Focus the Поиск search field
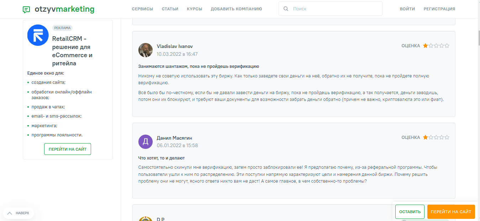The height and width of the screenshot is (221, 480). tap(334, 9)
